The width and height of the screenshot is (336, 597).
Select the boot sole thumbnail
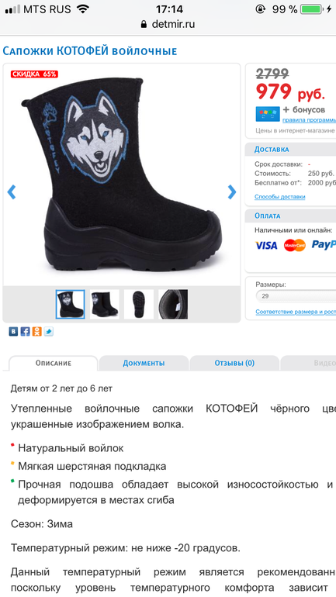(139, 304)
